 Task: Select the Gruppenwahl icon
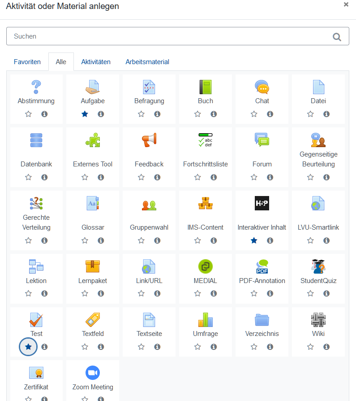pos(149,205)
